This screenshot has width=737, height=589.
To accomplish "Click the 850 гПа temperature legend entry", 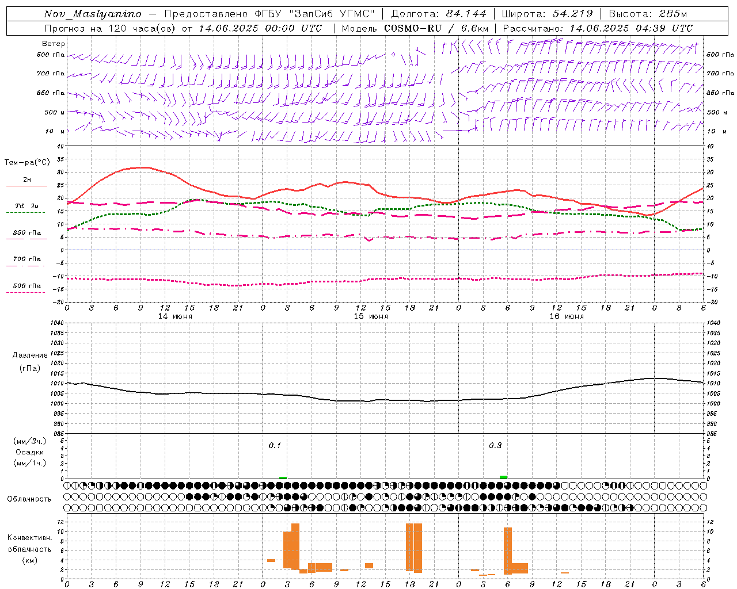I will point(26,235).
